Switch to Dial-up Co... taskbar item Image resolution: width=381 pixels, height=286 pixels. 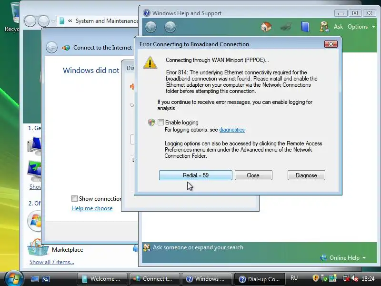coord(260,279)
